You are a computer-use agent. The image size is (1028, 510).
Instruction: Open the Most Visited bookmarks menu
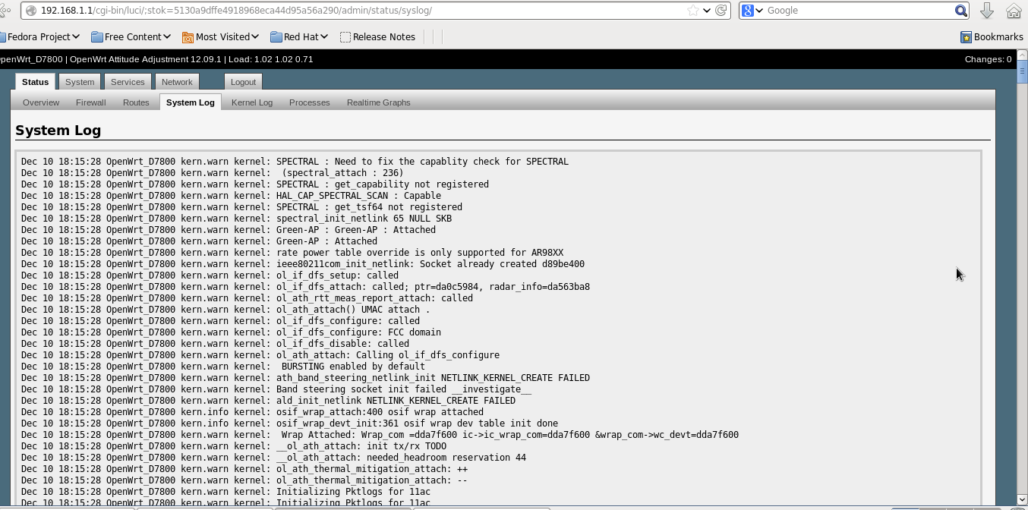(x=220, y=36)
